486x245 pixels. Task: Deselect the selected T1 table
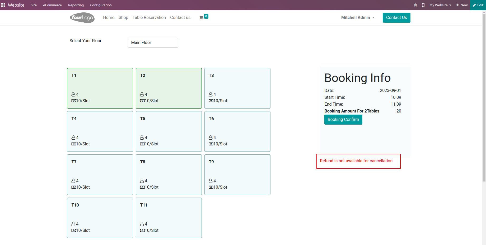click(100, 88)
